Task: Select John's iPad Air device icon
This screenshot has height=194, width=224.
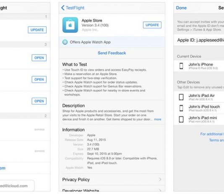Action: tap(181, 97)
